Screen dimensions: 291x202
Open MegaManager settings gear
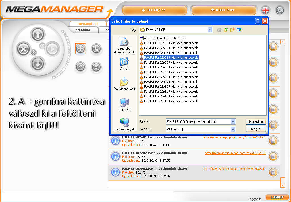click(280, 10)
